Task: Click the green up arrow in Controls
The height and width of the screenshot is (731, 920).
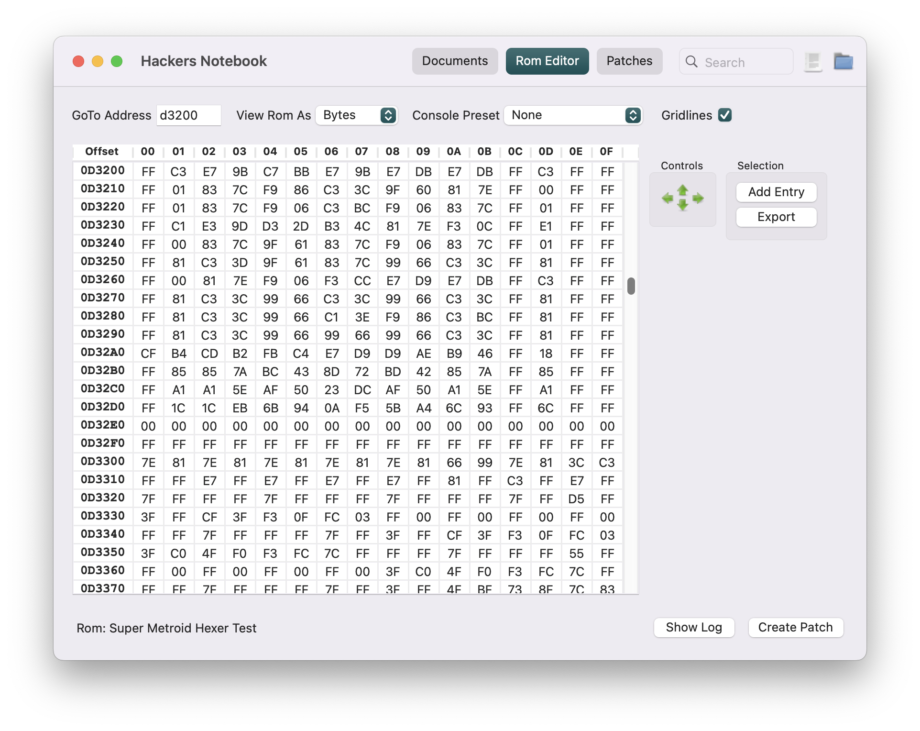Action: (x=682, y=190)
